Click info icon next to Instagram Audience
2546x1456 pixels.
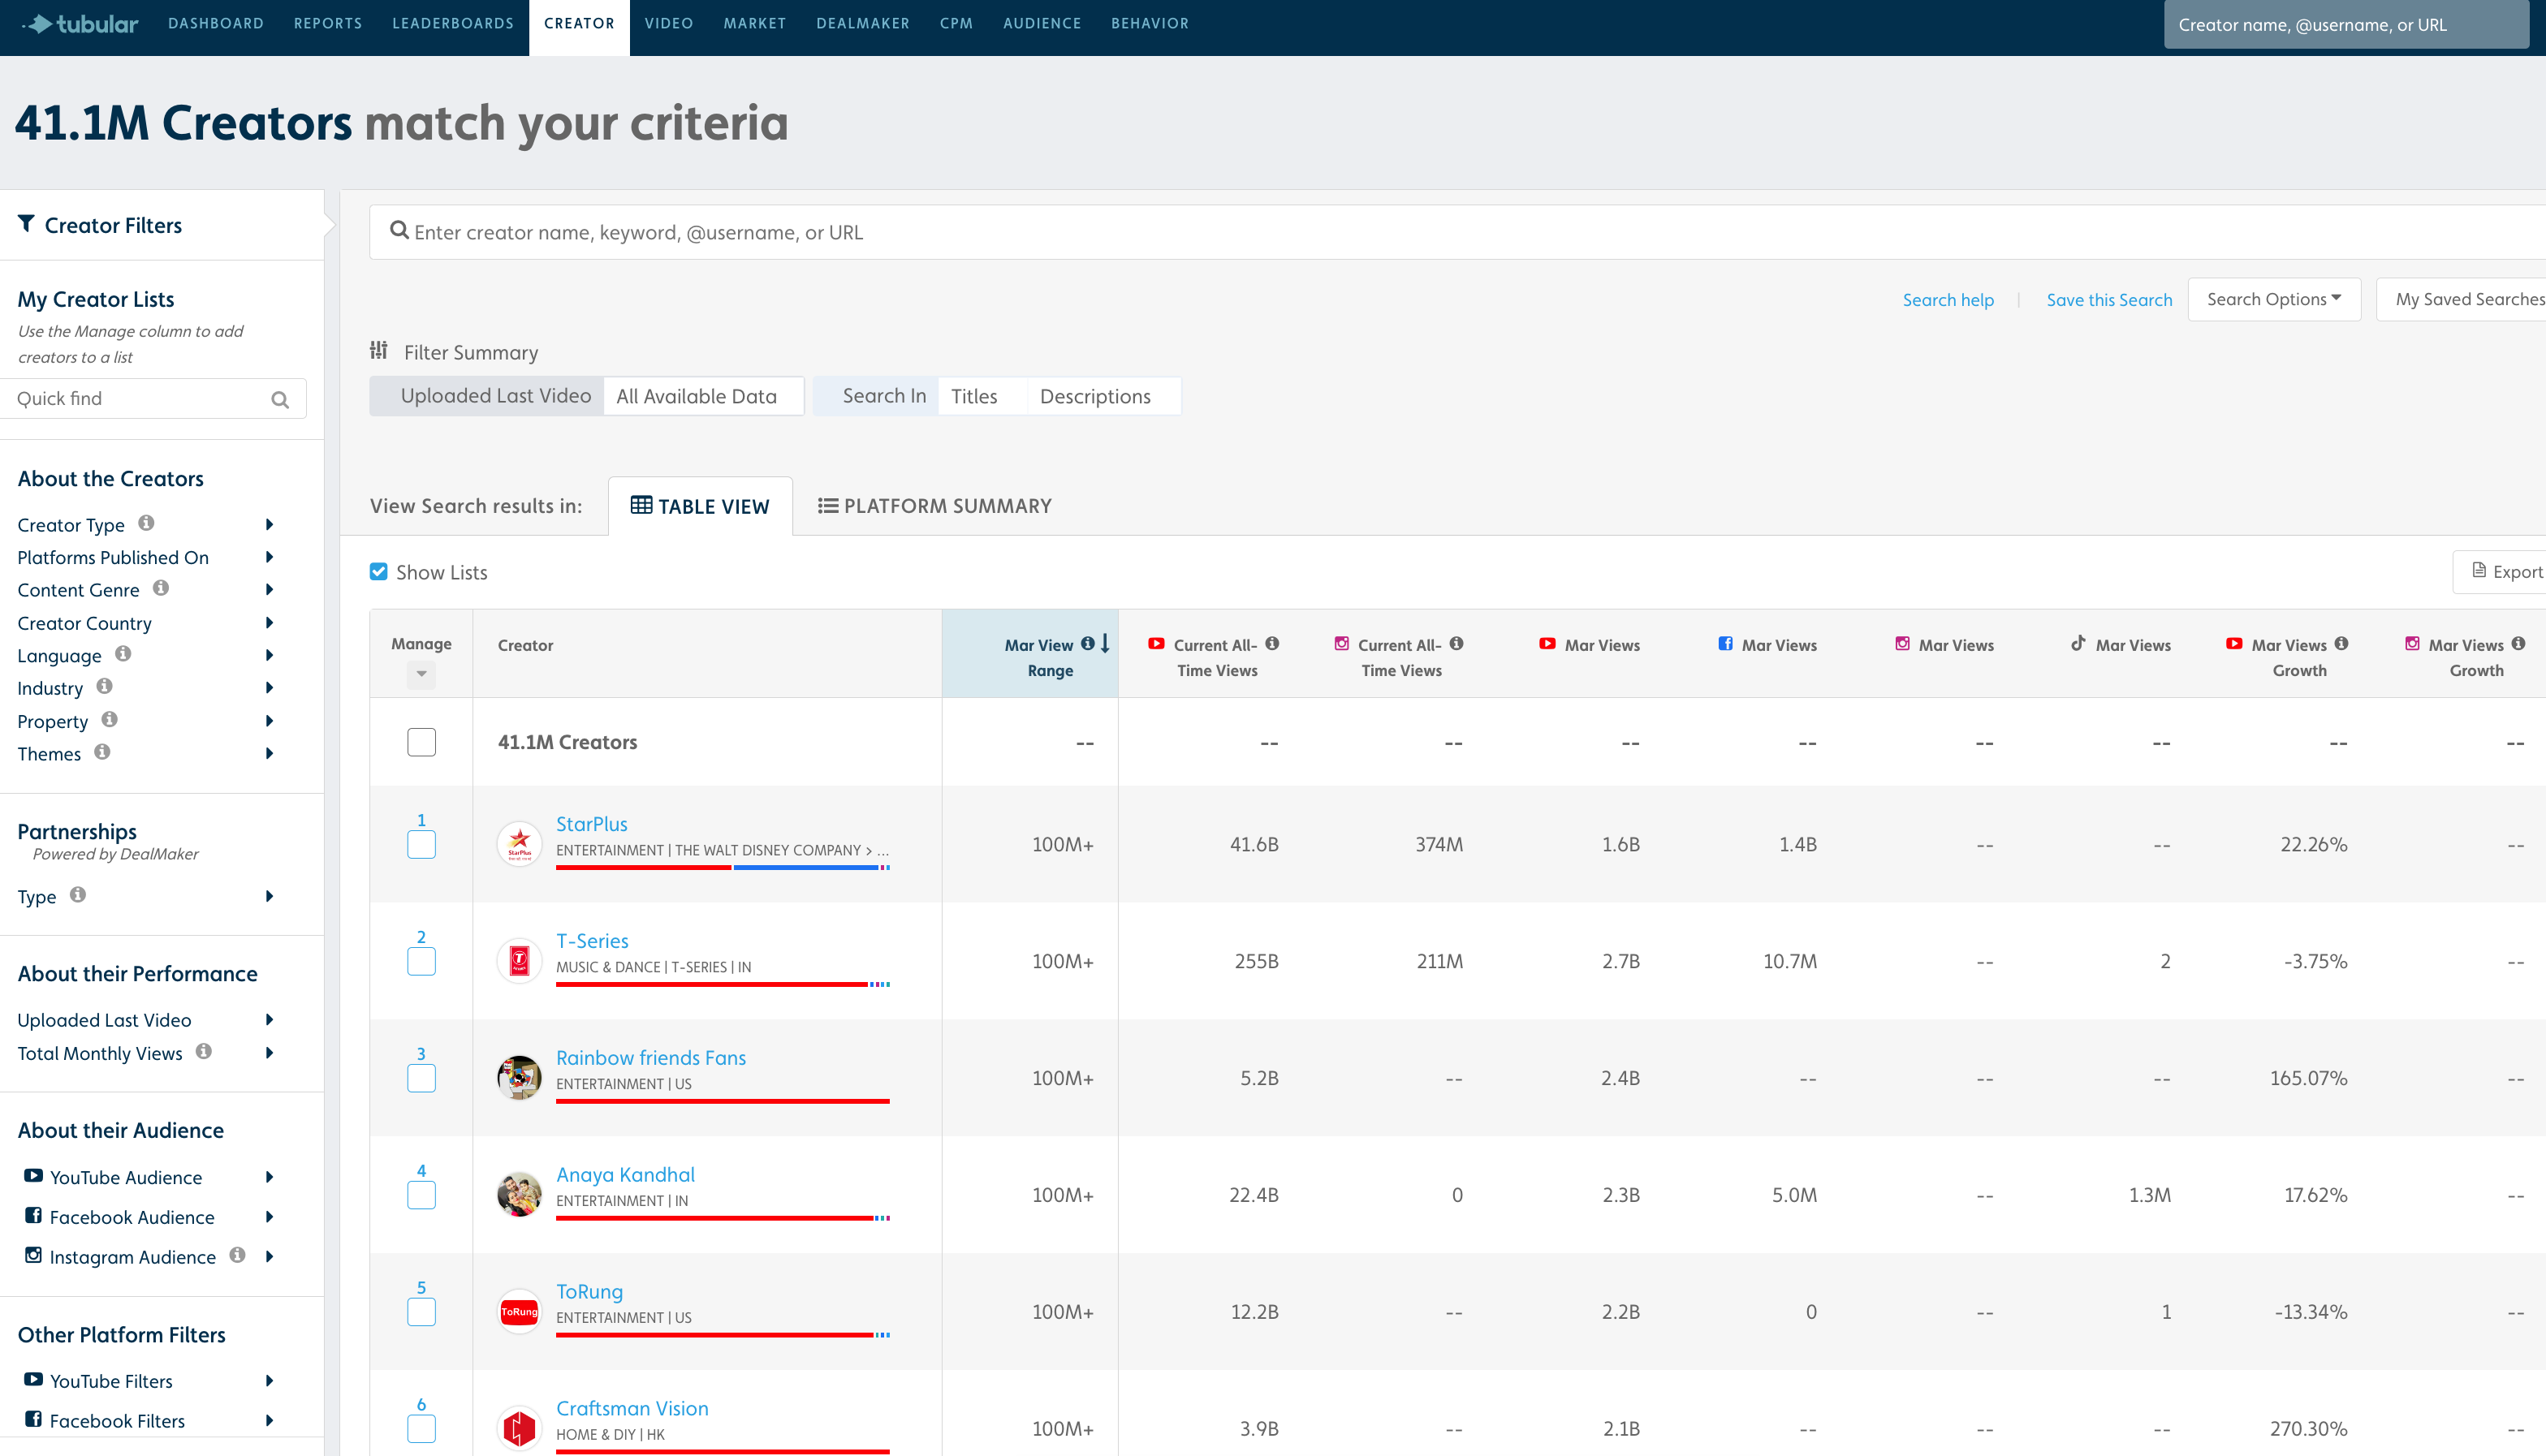[x=237, y=1255]
